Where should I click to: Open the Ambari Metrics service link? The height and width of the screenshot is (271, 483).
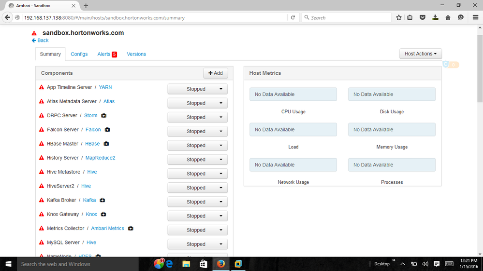coord(107,228)
